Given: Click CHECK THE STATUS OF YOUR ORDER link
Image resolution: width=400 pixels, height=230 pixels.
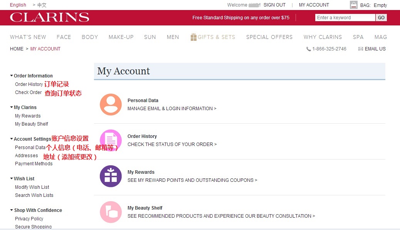Looking at the screenshot, I should [172, 144].
